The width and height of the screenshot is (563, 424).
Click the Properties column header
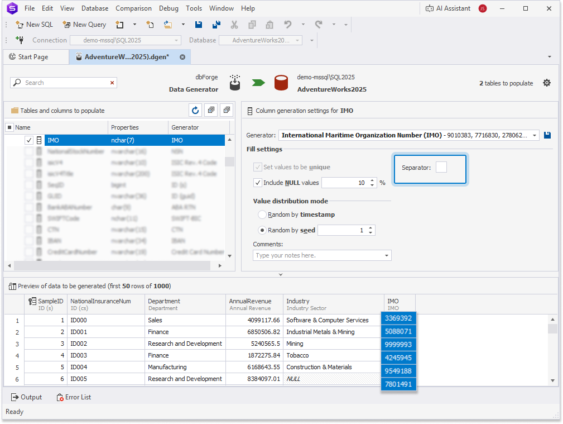[x=138, y=127]
